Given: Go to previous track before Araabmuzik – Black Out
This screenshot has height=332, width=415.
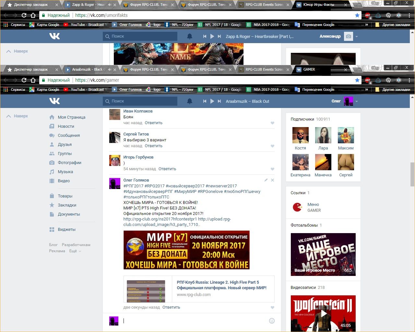Looking at the screenshot, I should [x=205, y=101].
